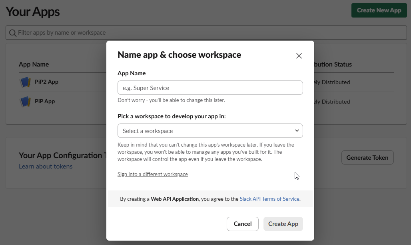411x245 pixels.
Task: Click the search magnifier icon
Action: coord(12,33)
